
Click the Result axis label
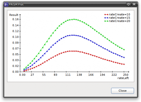(x=14, y=15)
